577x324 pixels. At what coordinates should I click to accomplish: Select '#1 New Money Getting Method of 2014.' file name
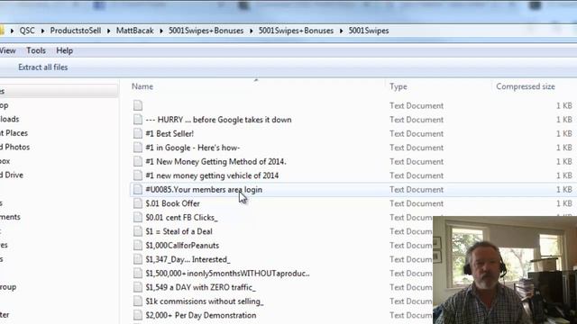point(215,162)
